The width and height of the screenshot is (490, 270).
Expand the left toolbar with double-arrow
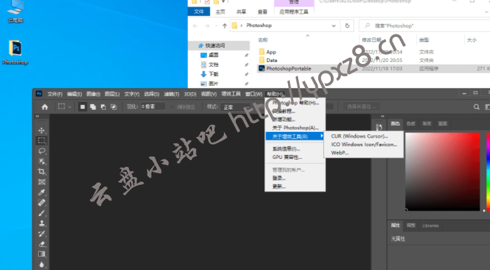tap(38, 116)
